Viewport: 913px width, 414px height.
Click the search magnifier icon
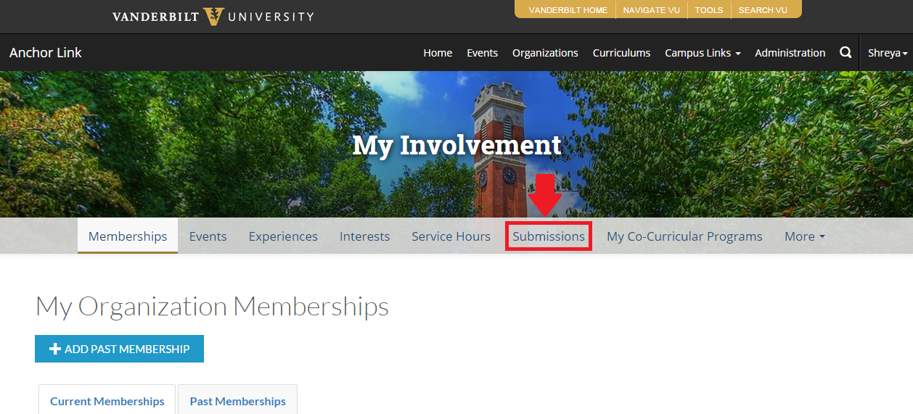tap(846, 52)
